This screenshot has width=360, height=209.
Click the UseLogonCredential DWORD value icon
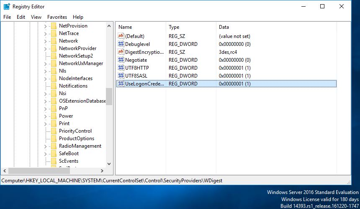pos(121,83)
